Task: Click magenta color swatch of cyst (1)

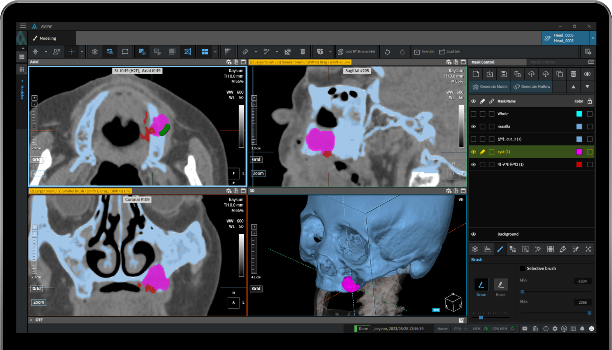Action: [579, 152]
